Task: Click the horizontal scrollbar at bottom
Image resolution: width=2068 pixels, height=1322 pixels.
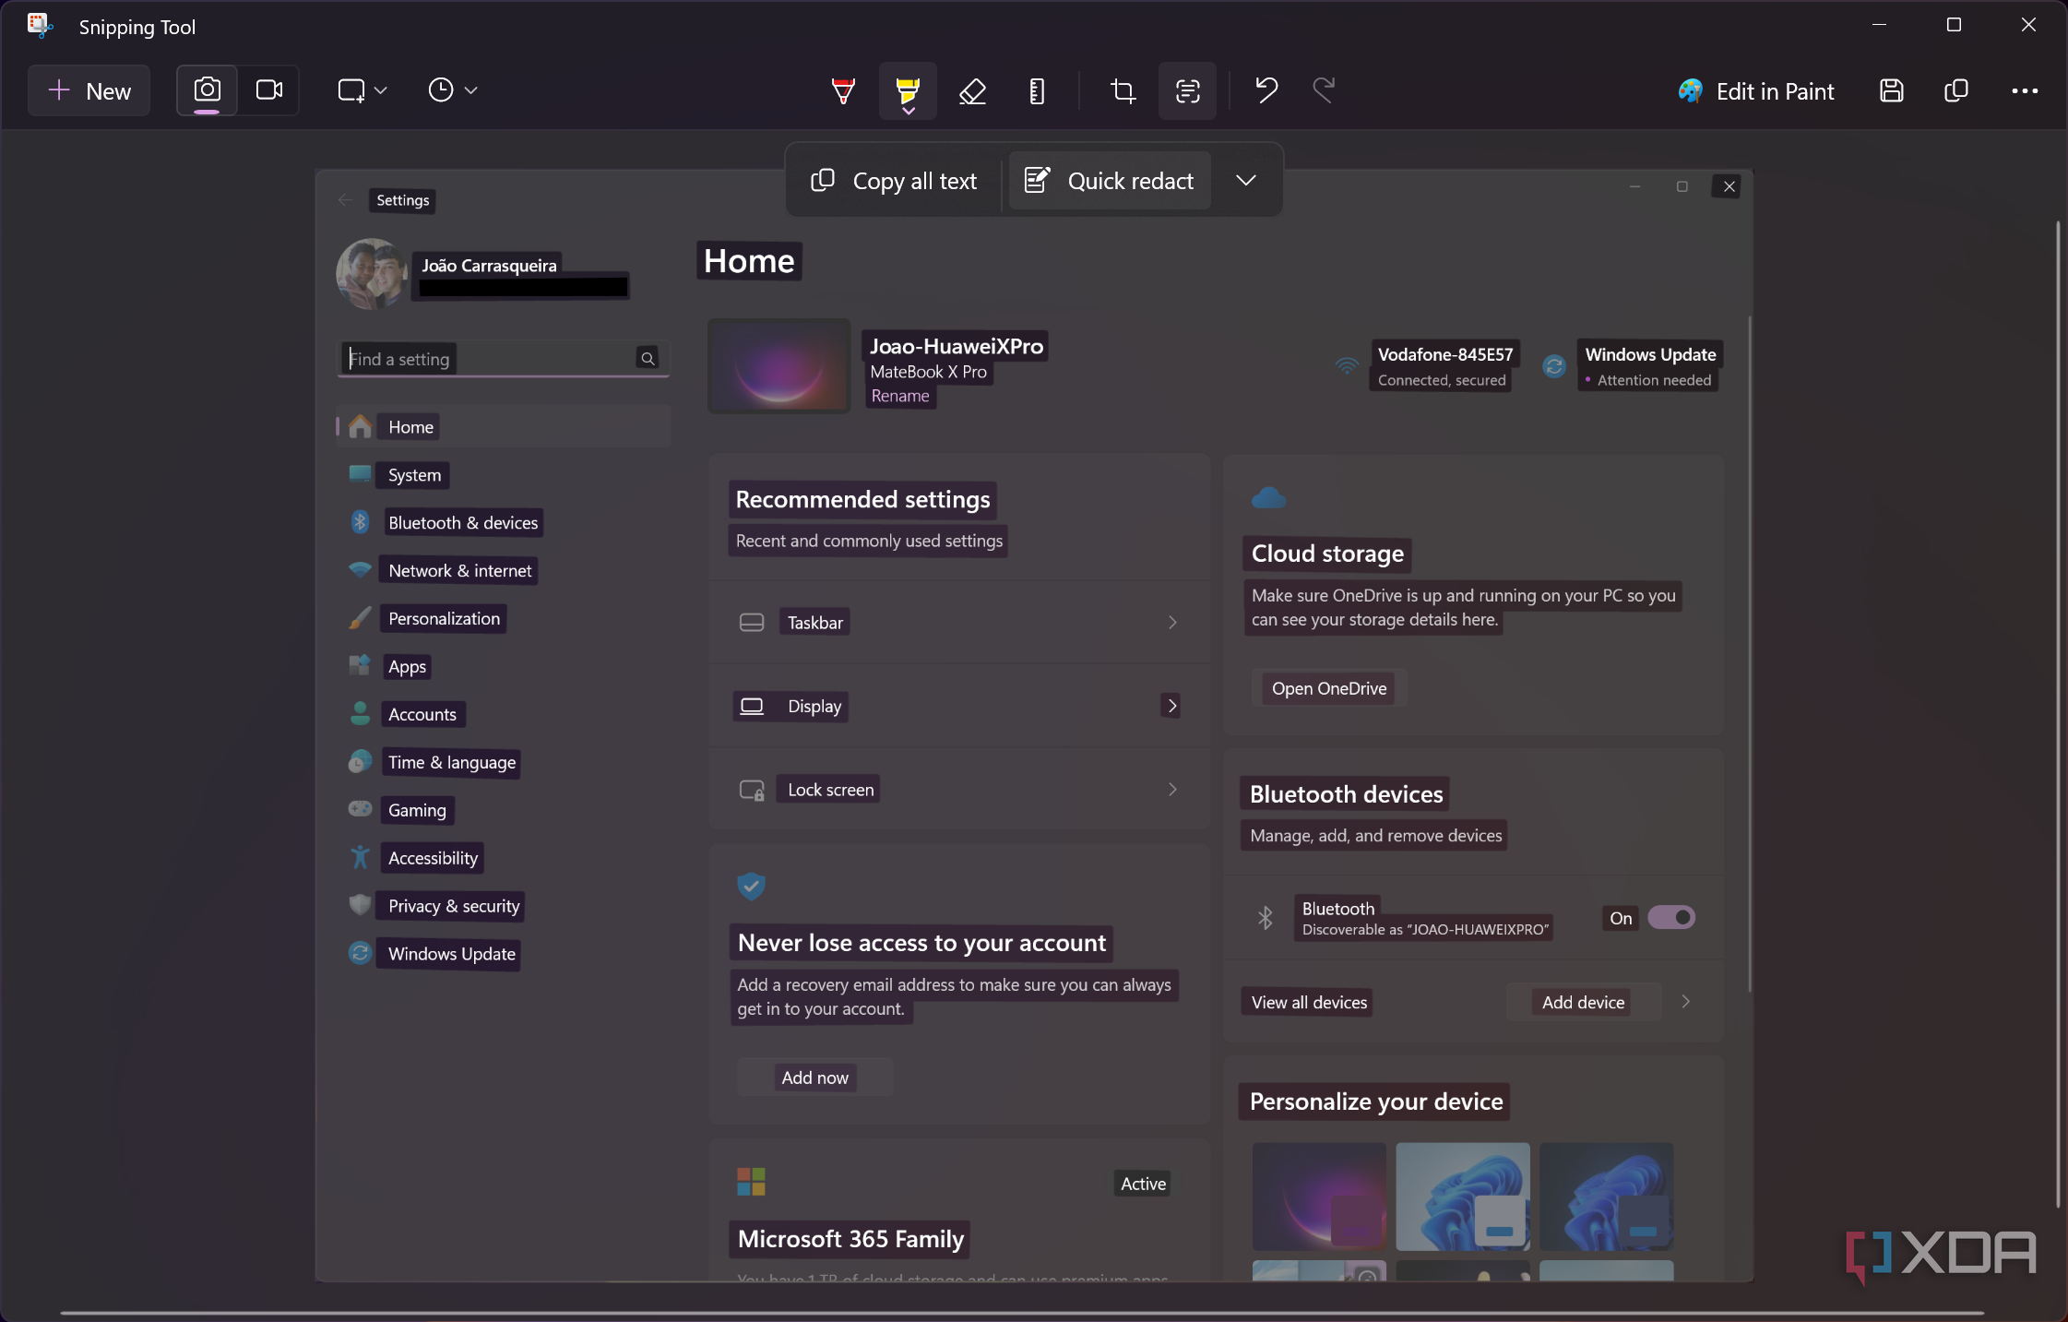Action: tap(1022, 1313)
